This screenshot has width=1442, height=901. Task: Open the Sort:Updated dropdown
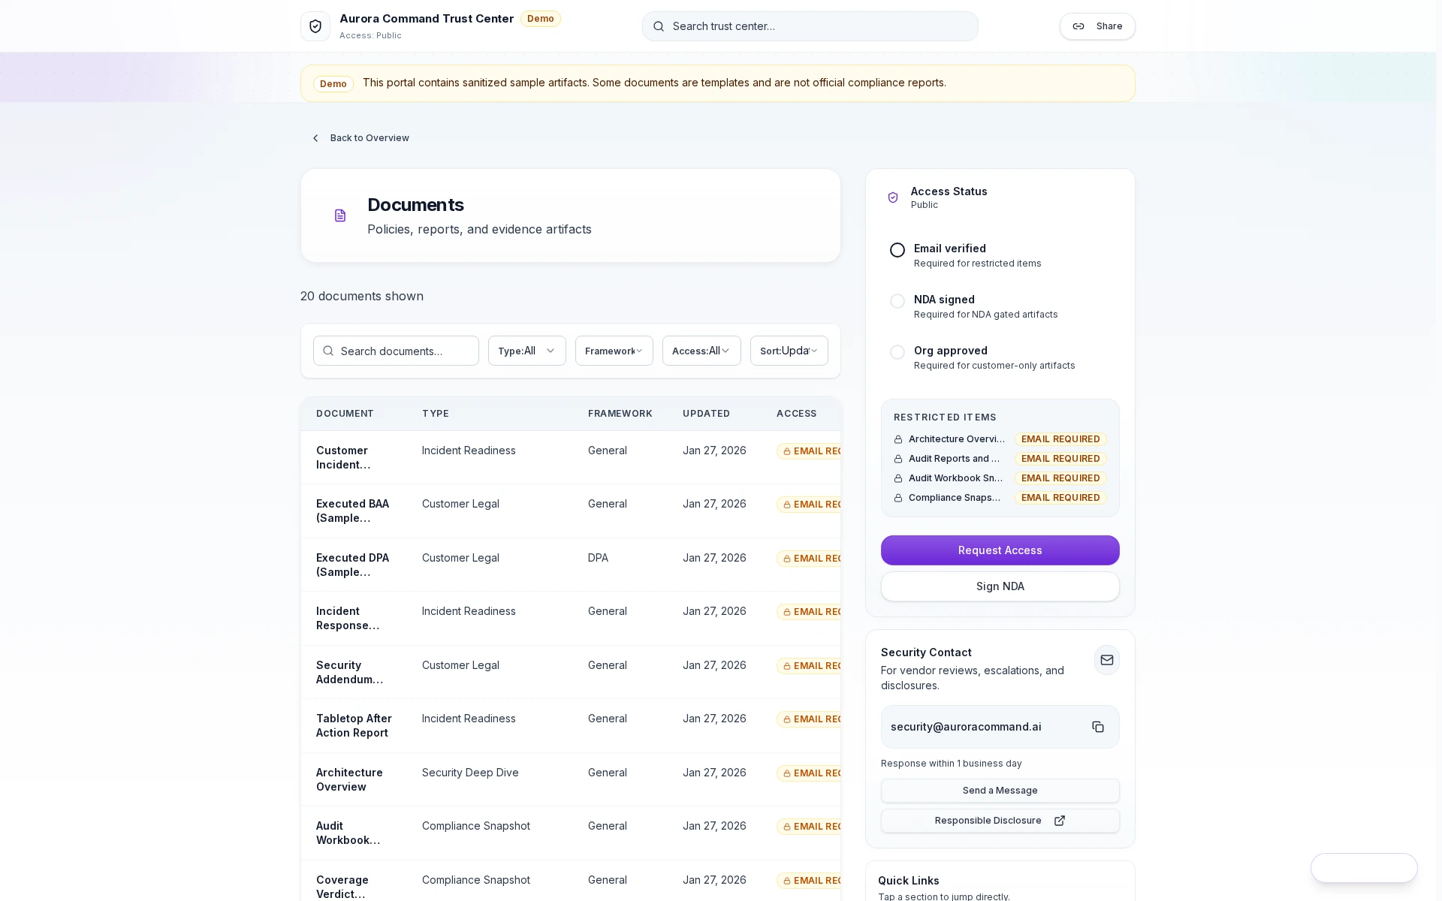[x=788, y=351]
